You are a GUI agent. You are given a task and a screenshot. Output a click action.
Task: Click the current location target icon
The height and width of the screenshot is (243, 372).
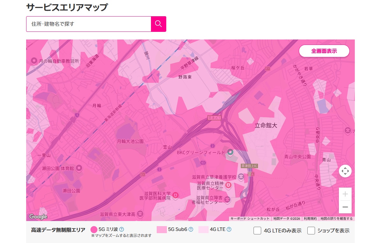point(345,171)
